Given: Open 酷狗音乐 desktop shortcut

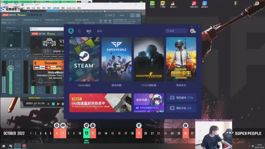Looking at the screenshot, I should [204, 4].
